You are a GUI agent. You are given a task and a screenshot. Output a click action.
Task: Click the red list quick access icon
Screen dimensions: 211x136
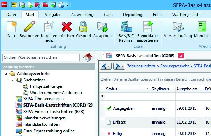tap(45, 5)
